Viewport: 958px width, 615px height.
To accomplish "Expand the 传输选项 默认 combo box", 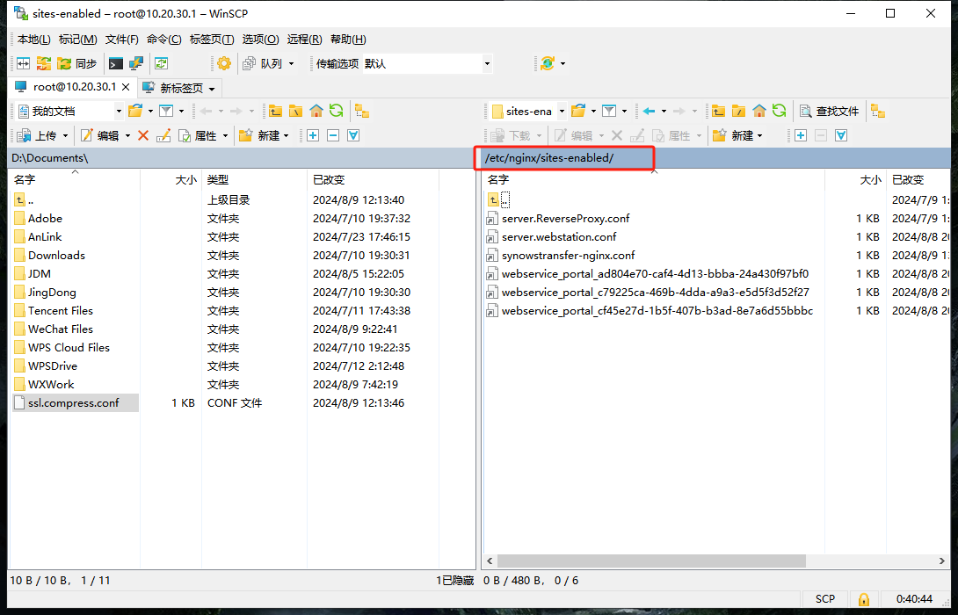I will (x=487, y=63).
